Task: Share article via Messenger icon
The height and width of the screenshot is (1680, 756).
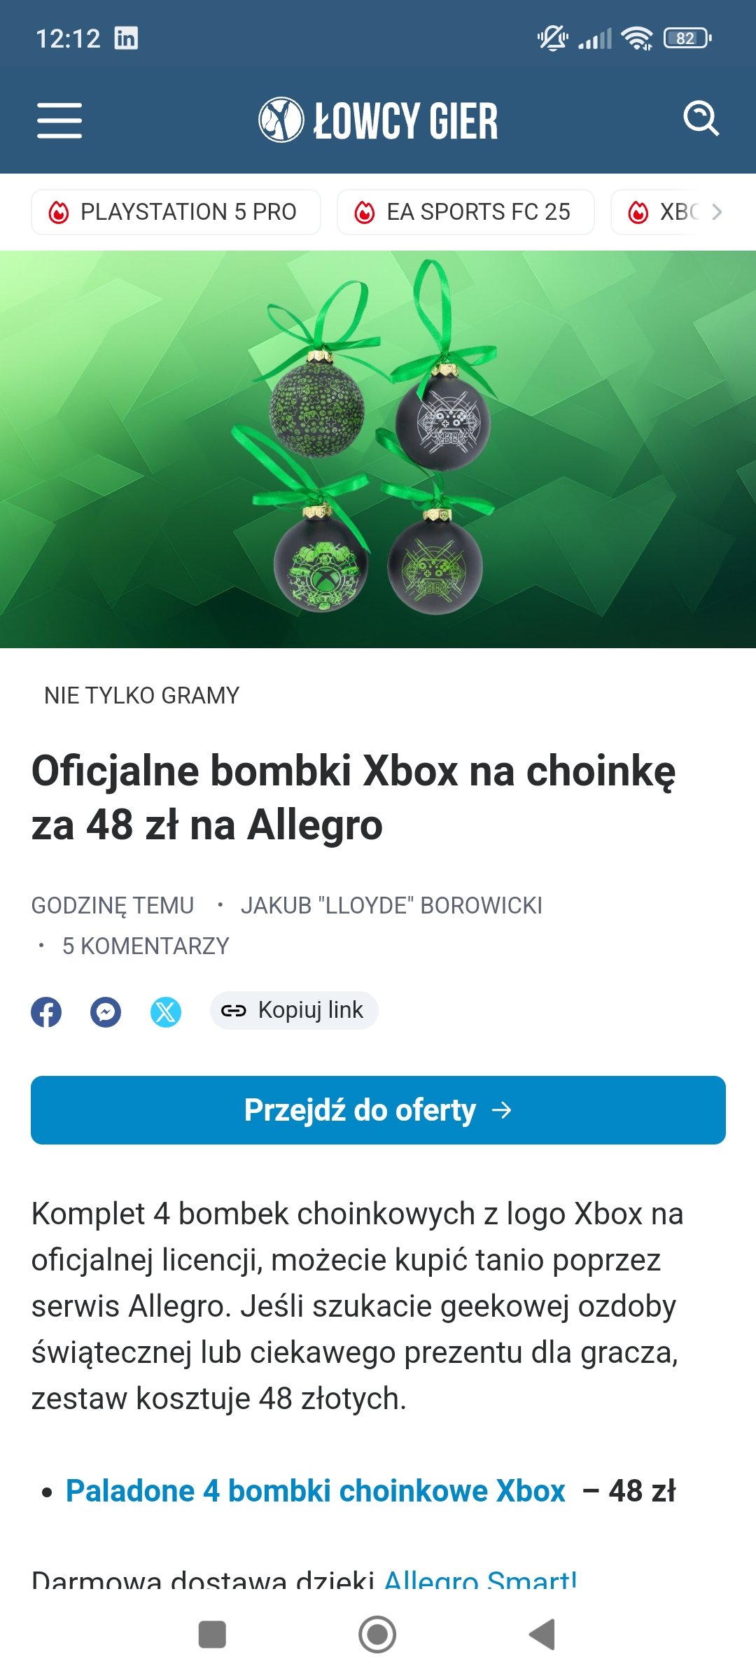Action: 106,1011
